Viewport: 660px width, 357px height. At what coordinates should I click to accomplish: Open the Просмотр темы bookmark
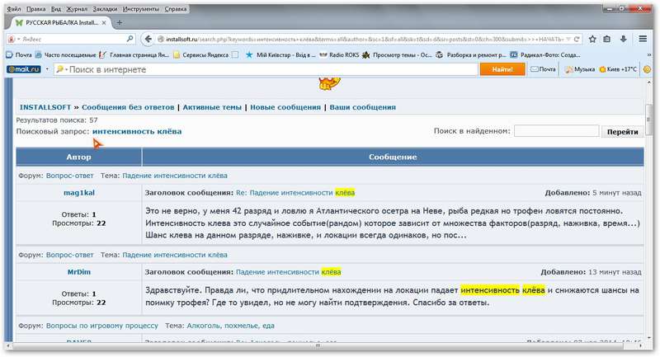coord(398,54)
